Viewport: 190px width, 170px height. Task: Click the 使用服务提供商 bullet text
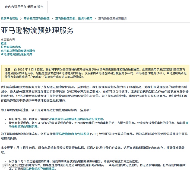(19, 123)
